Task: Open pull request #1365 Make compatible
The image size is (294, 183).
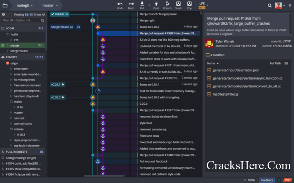Action: tap(23, 169)
